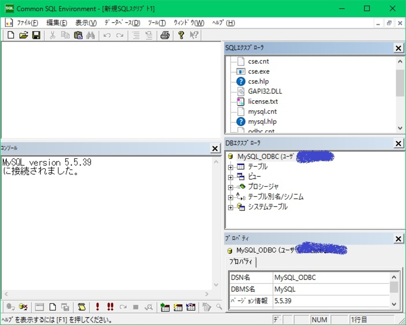
Task: Undo the last edit
Action: pyautogui.click(x=106, y=35)
